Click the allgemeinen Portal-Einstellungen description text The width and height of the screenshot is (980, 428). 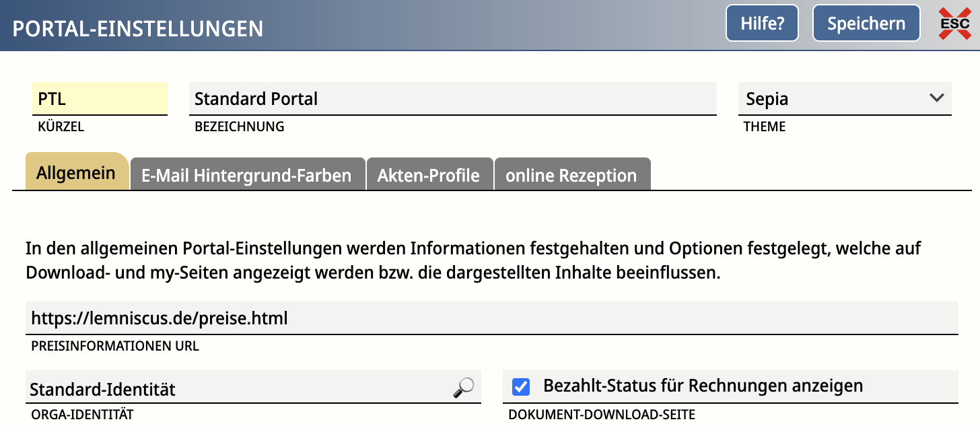[473, 261]
